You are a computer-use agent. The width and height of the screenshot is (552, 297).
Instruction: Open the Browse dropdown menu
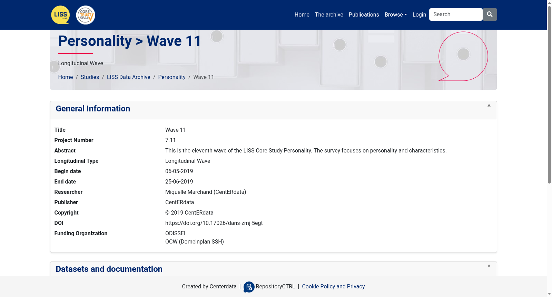click(396, 14)
